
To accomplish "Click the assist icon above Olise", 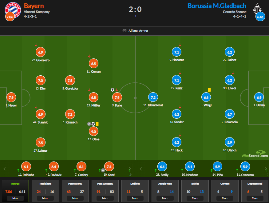I will (x=89, y=124).
